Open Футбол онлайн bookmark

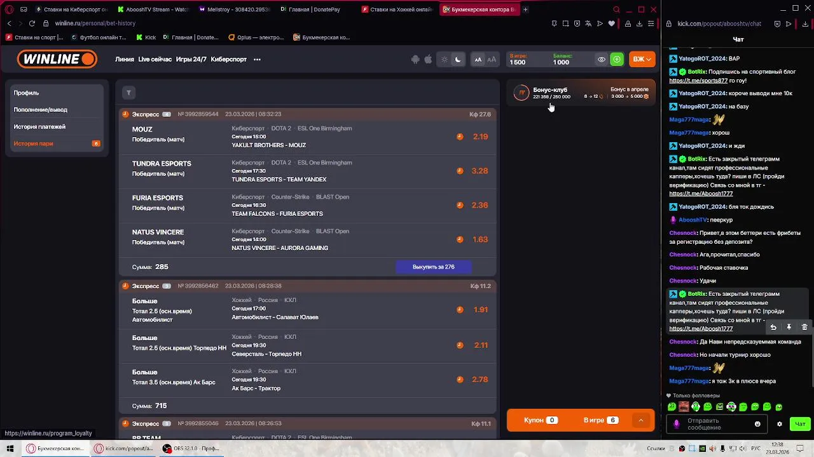(99, 37)
